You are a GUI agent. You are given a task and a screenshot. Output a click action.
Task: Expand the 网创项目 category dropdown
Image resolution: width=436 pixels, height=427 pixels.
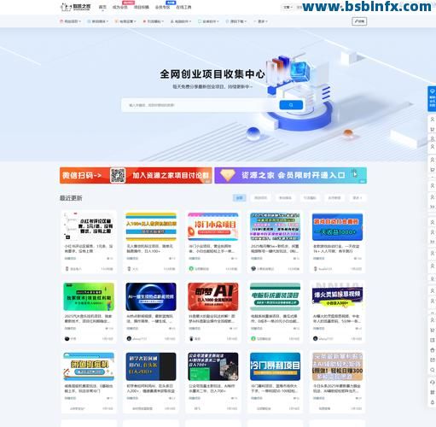[70, 21]
